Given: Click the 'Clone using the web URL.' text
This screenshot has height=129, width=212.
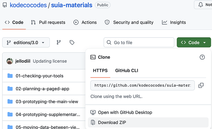Looking at the screenshot, I should [x=116, y=96].
